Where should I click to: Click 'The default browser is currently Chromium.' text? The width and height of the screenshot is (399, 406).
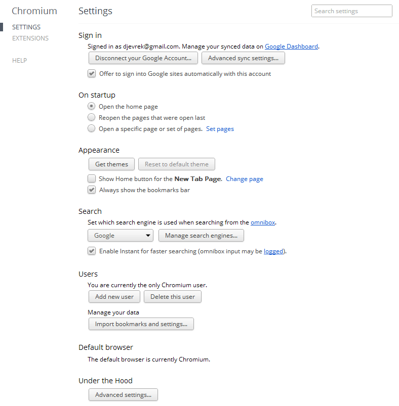point(149,359)
